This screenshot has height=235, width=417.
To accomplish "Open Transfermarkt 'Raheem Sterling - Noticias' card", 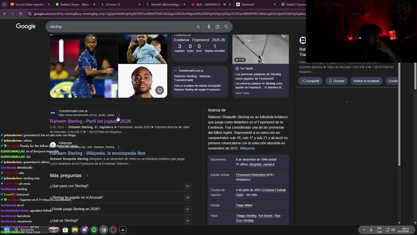I will 200,82.
